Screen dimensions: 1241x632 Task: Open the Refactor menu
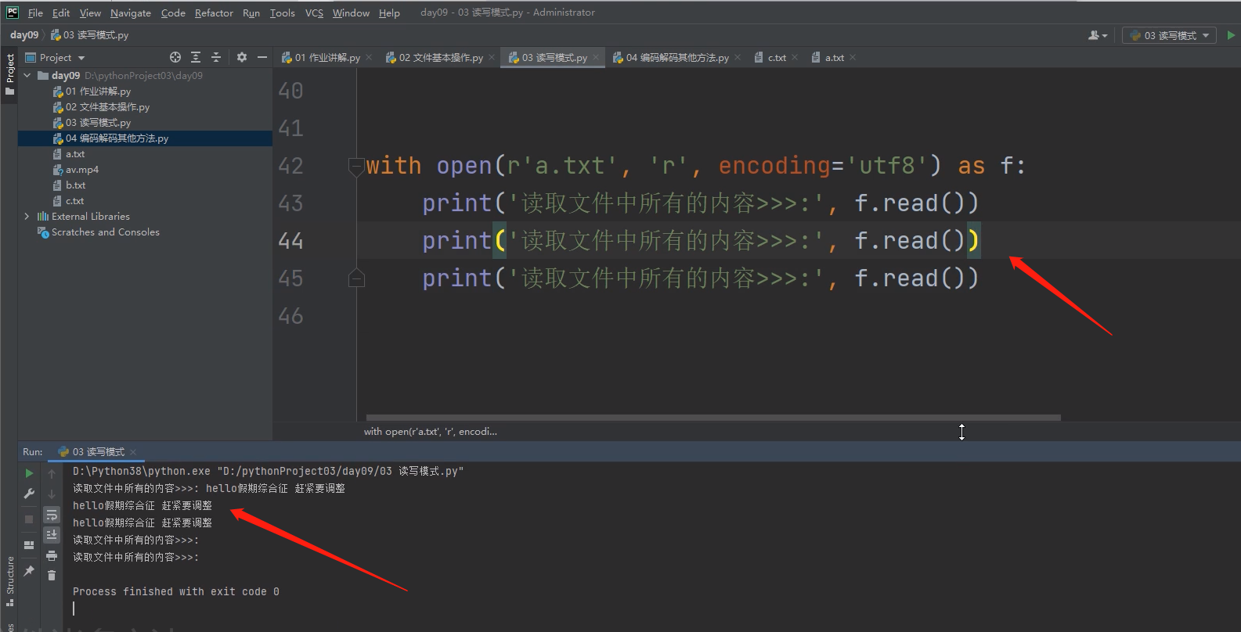214,13
